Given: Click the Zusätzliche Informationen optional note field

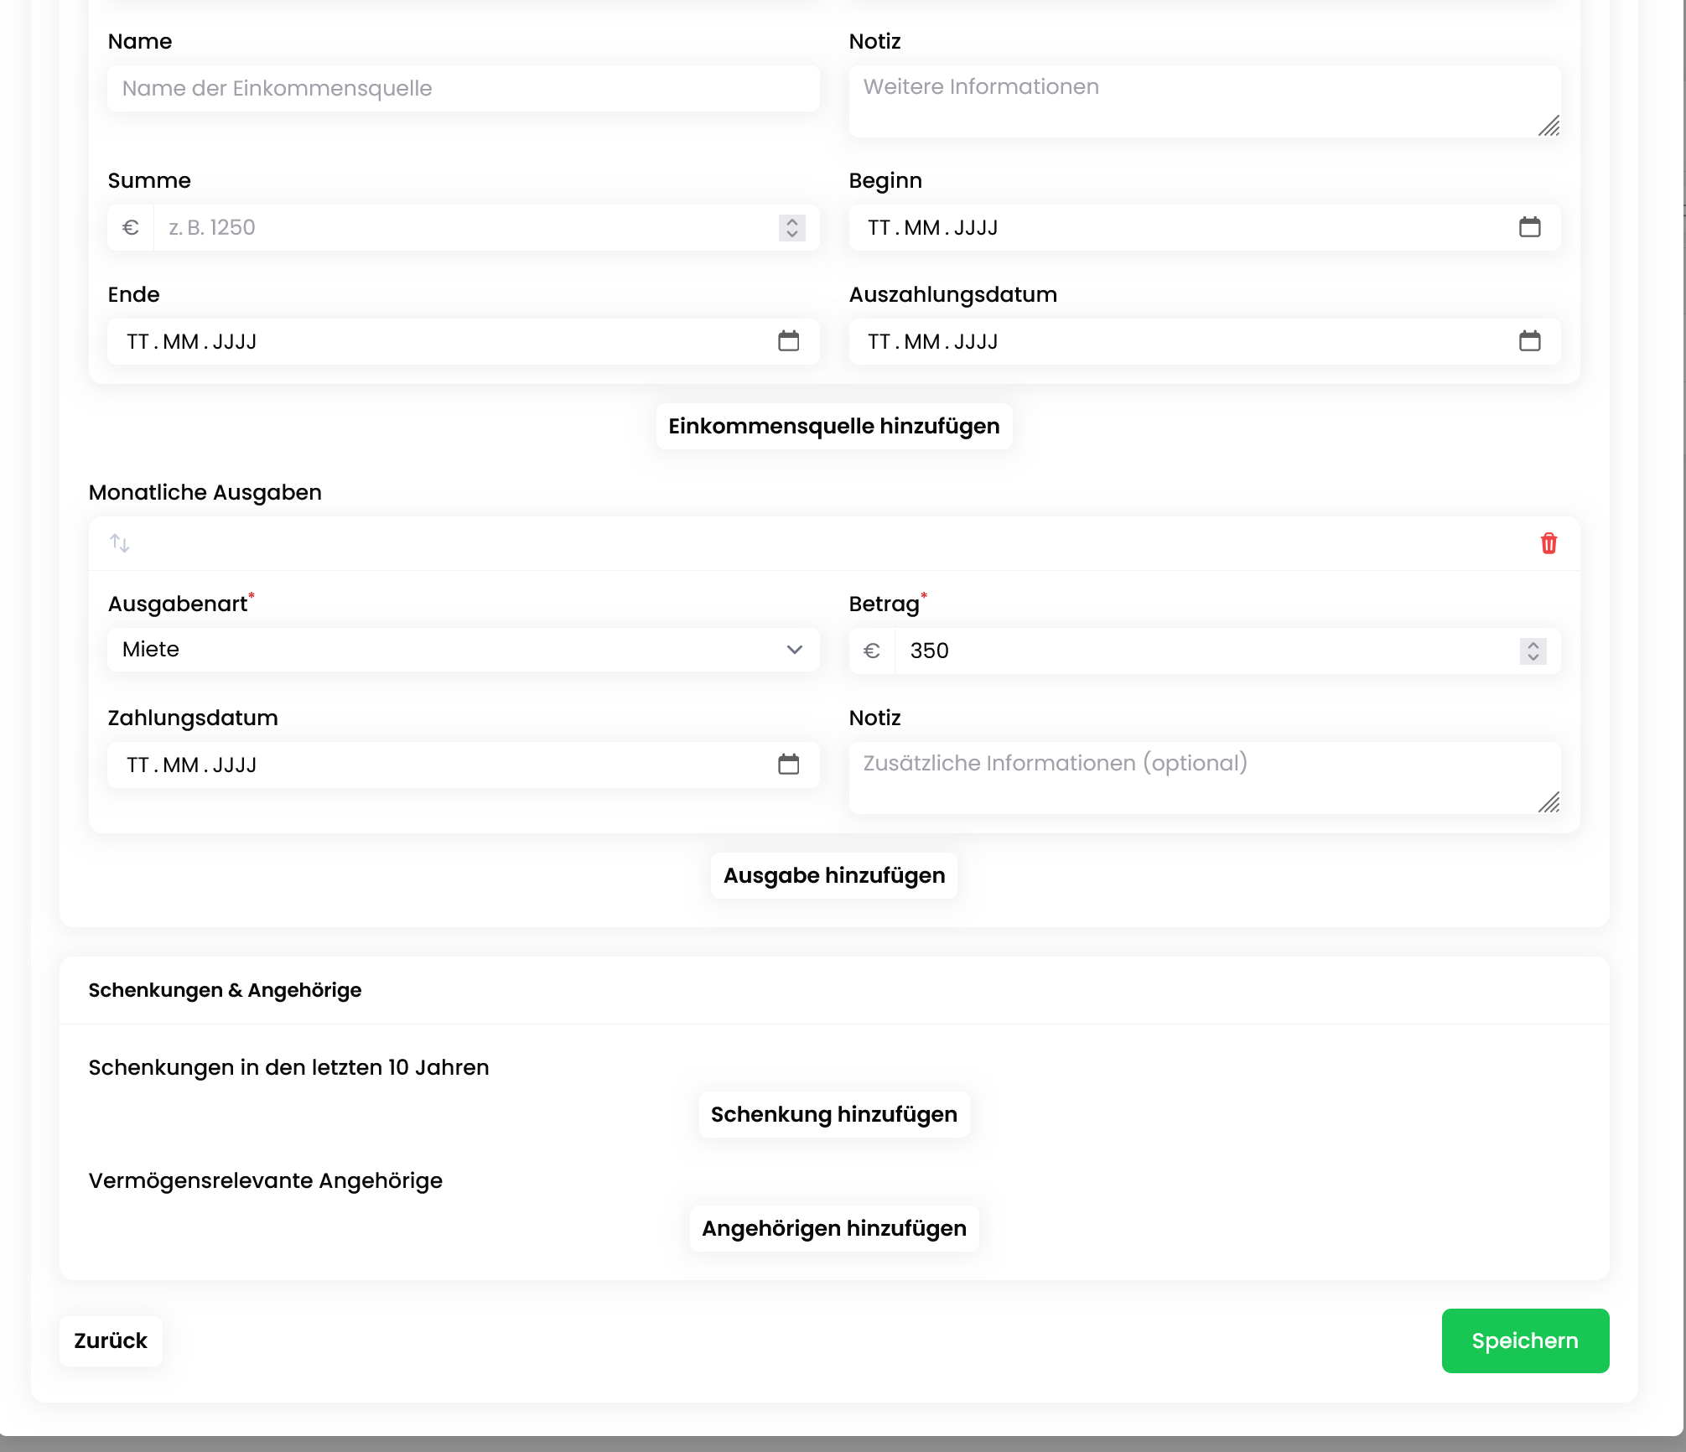Looking at the screenshot, I should pos(1191,777).
